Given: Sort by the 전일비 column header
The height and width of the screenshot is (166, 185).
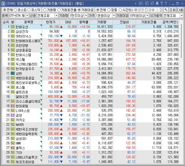Looking at the screenshot, I should (x=124, y=22).
